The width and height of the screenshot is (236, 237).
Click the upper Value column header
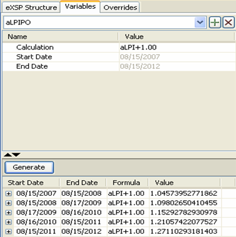point(177,37)
